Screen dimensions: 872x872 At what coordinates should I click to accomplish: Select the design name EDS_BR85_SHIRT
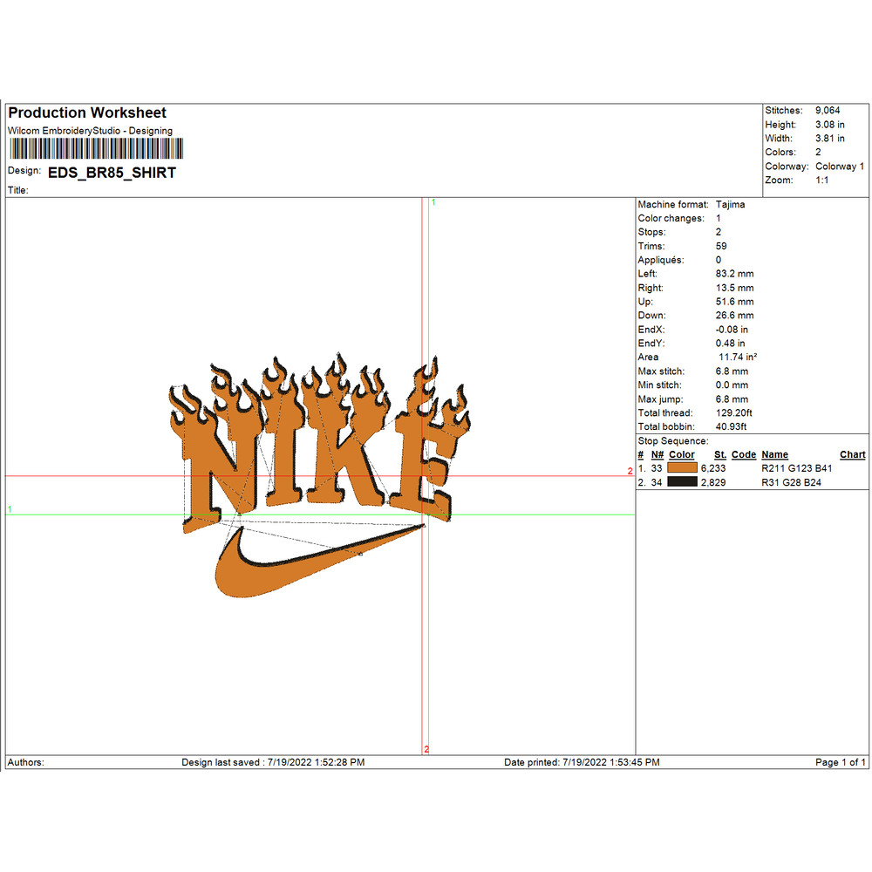coord(112,173)
